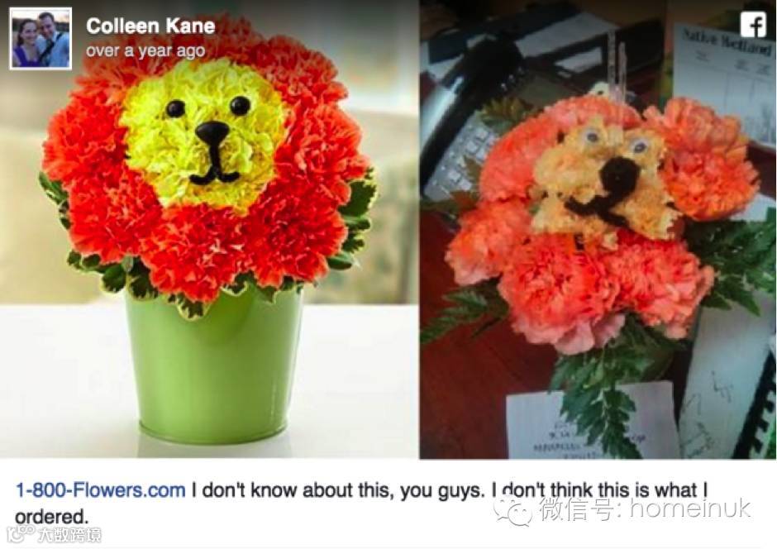
Task: Click the word "ordered." in the caption
Action: [x=51, y=517]
